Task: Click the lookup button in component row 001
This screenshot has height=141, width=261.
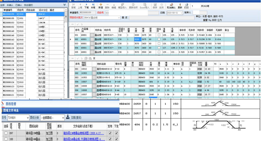Action: (92, 35)
